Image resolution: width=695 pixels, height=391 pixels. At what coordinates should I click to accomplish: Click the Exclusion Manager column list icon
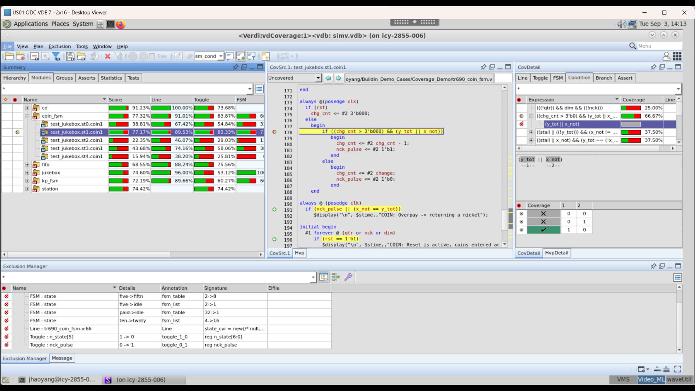point(678,278)
